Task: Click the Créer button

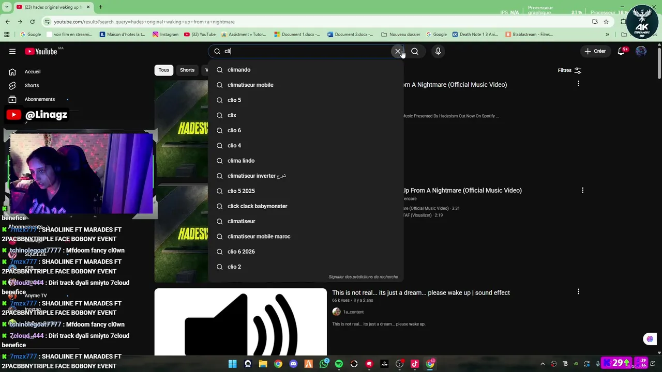Action: 595,51
